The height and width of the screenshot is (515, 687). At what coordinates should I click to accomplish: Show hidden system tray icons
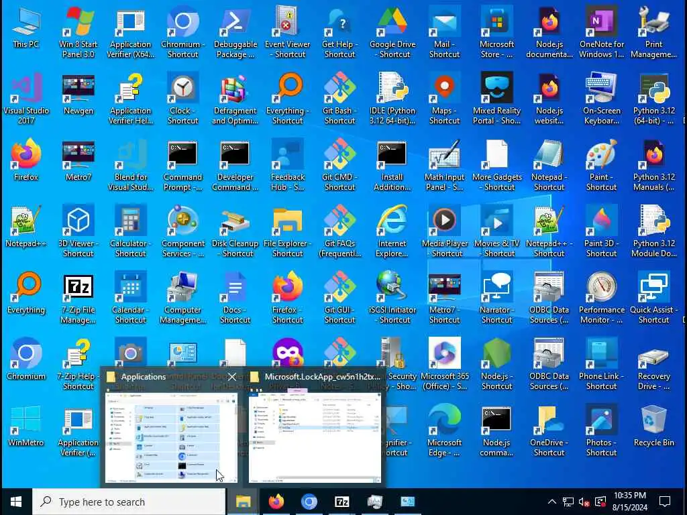(552, 502)
